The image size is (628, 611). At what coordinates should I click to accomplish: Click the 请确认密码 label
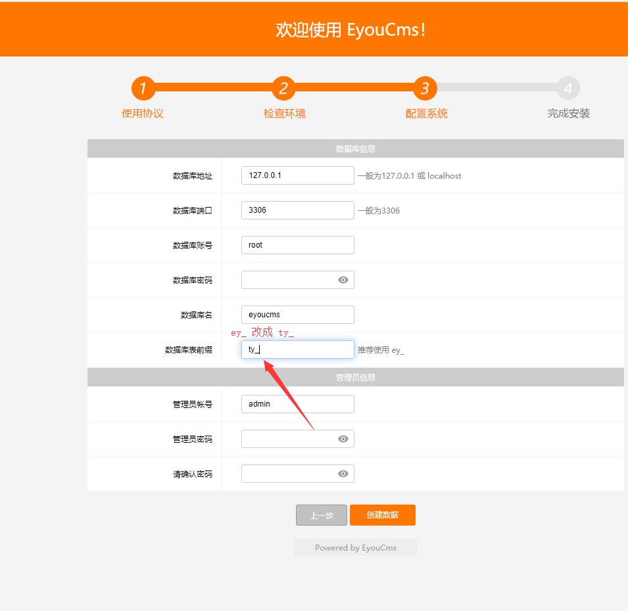point(193,474)
